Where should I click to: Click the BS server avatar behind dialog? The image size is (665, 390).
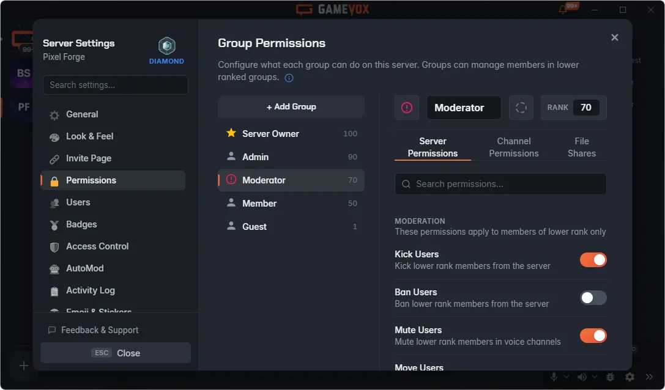tap(23, 73)
